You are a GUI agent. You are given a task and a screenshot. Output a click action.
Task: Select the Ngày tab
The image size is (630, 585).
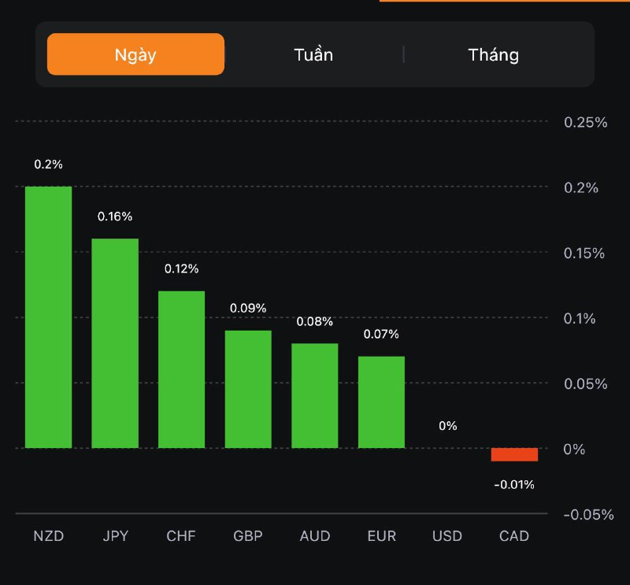pos(135,54)
